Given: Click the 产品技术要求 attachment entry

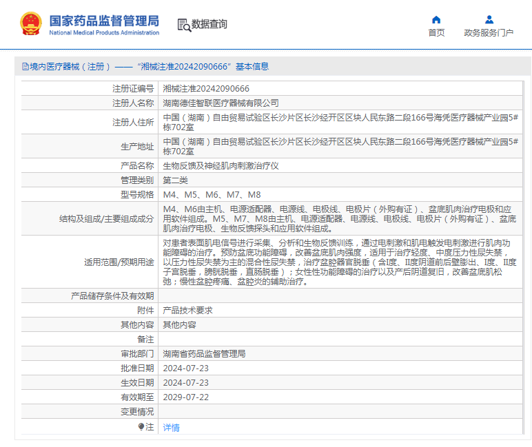Looking at the screenshot, I should point(187,310).
